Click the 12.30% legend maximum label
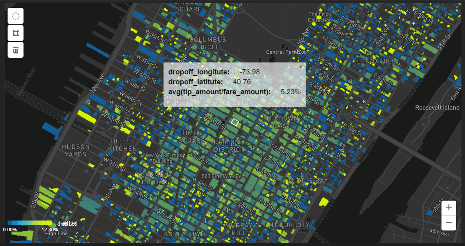The height and width of the screenshot is (246, 465). click(x=49, y=230)
